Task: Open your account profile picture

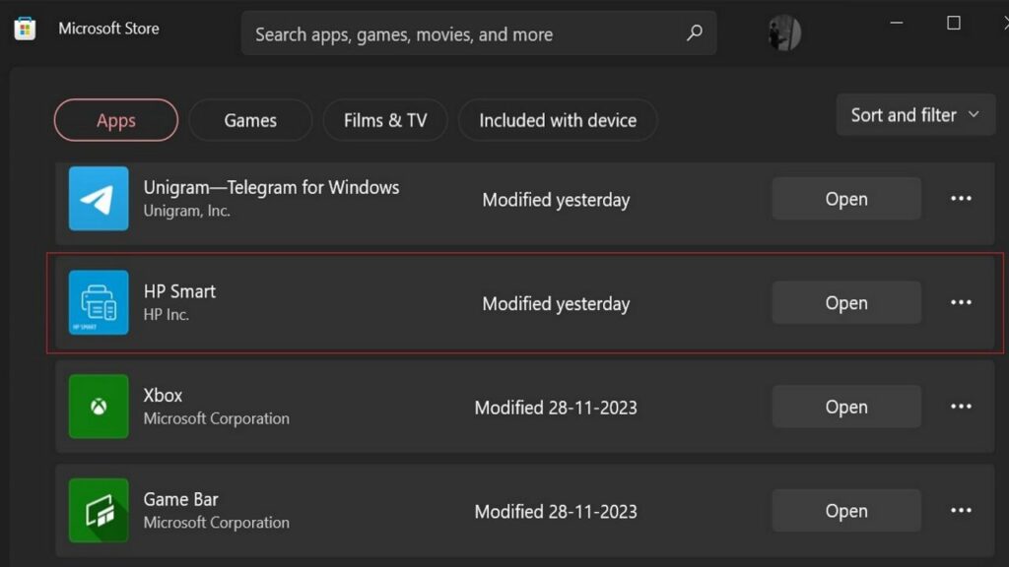Action: coord(781,32)
